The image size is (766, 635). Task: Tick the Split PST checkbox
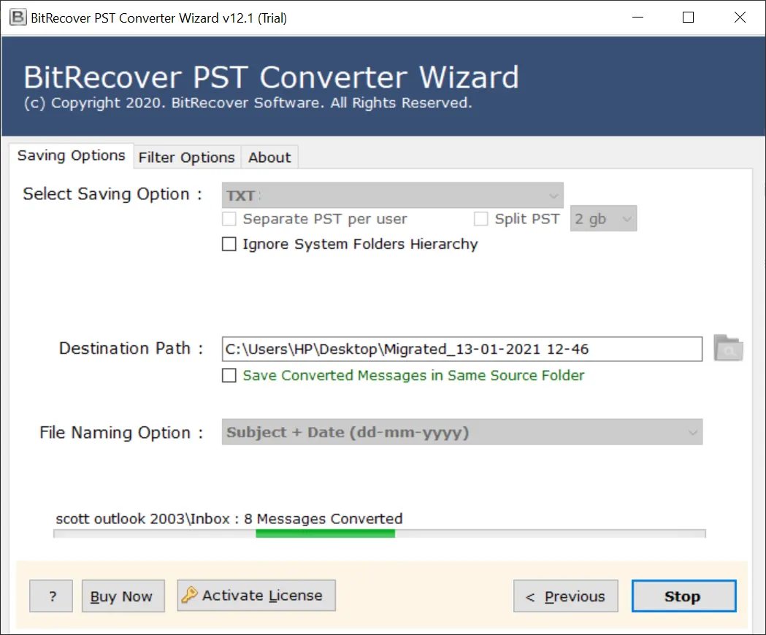point(480,219)
